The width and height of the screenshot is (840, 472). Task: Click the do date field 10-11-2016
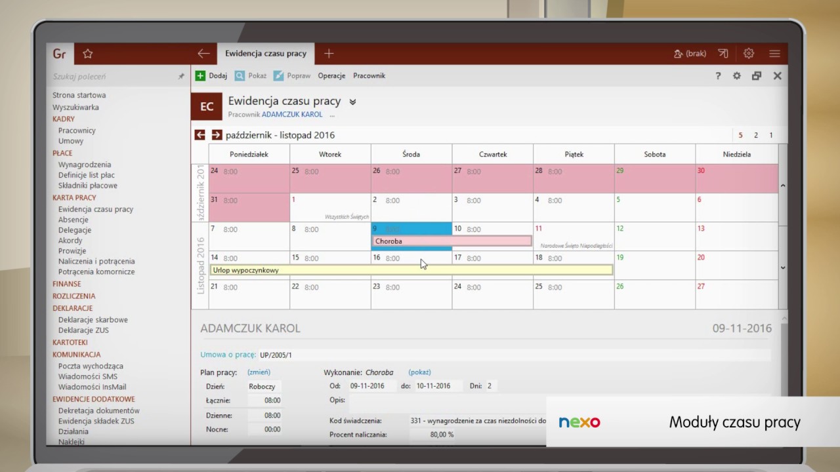(438, 386)
